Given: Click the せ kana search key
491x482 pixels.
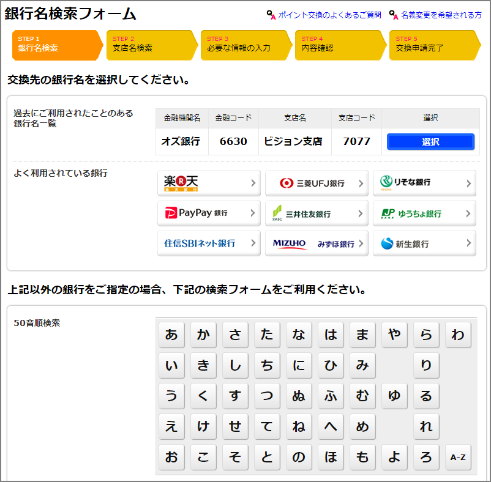Looking at the screenshot, I should pos(235,426).
